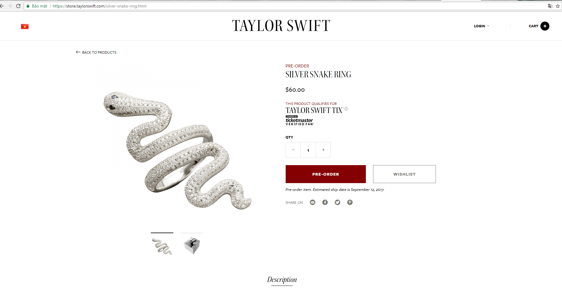Open the Description tab

(x=282, y=280)
